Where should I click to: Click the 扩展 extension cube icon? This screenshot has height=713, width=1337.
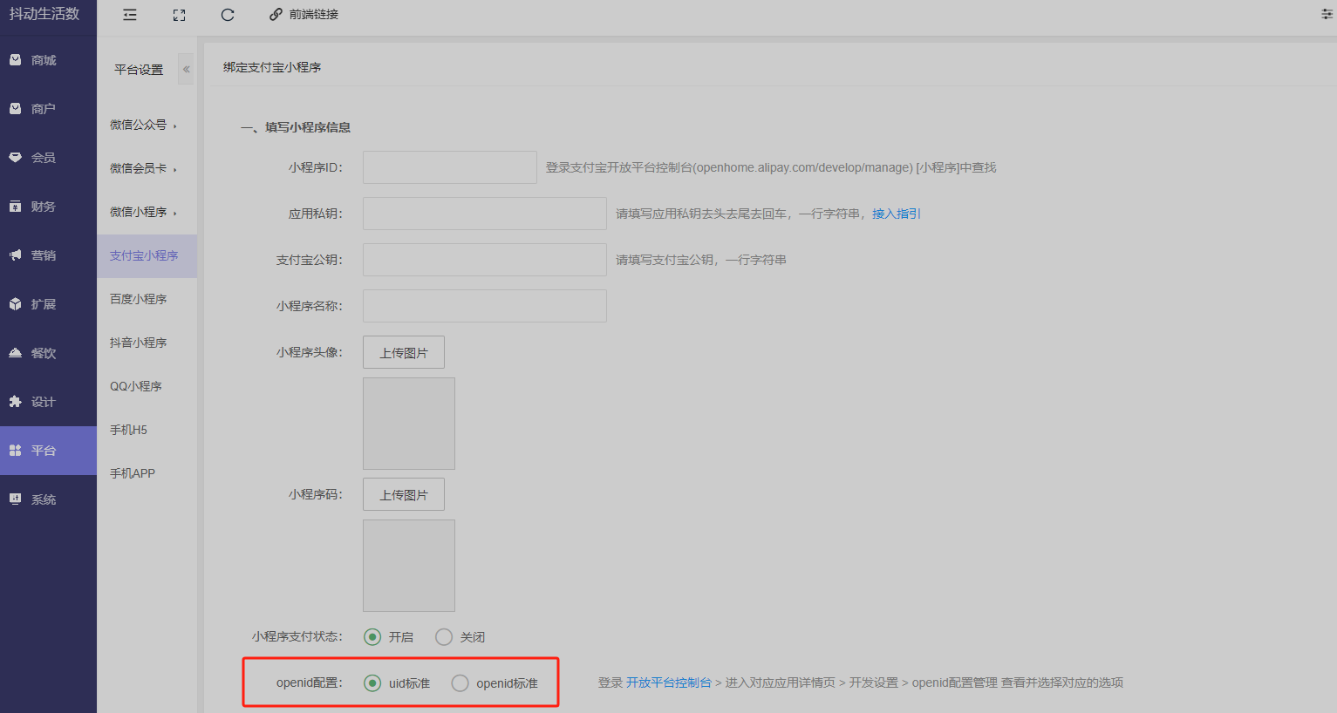pos(15,304)
